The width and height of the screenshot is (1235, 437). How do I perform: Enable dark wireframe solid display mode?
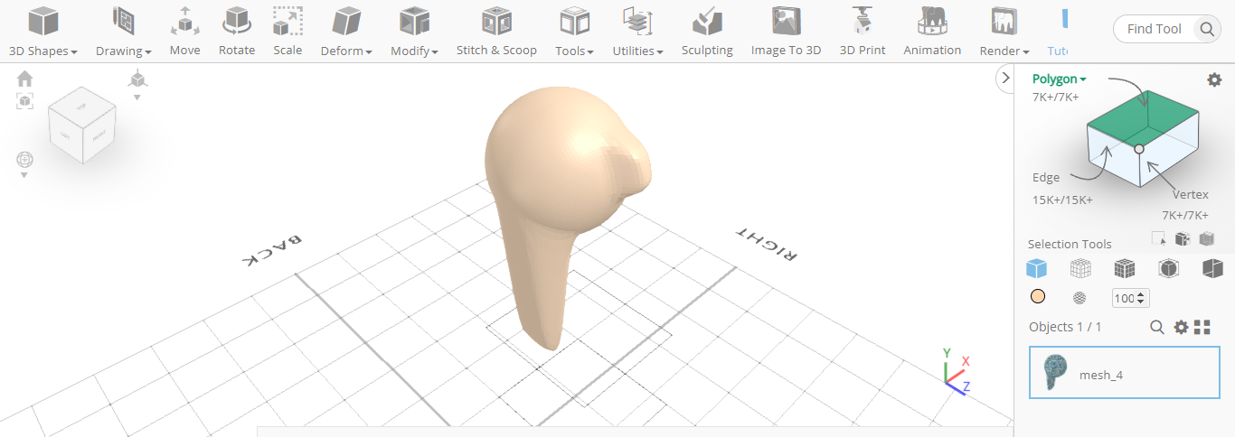(x=1124, y=268)
